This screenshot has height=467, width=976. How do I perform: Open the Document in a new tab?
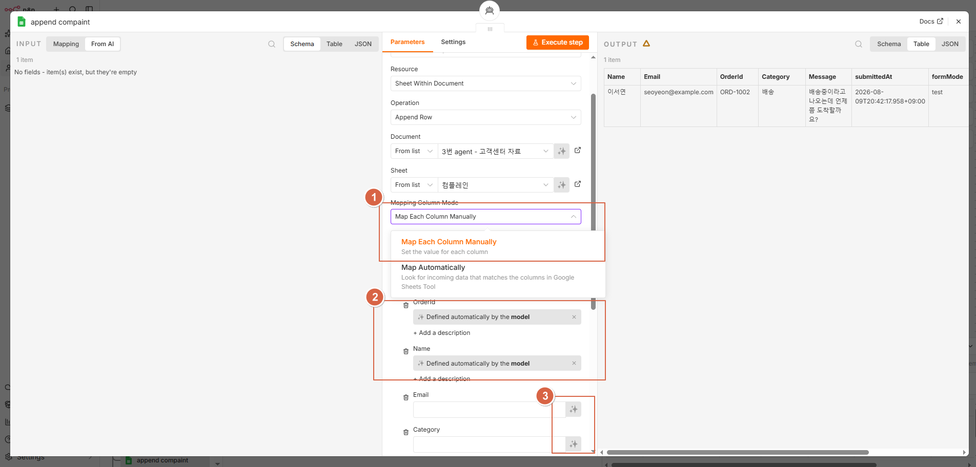578,150
